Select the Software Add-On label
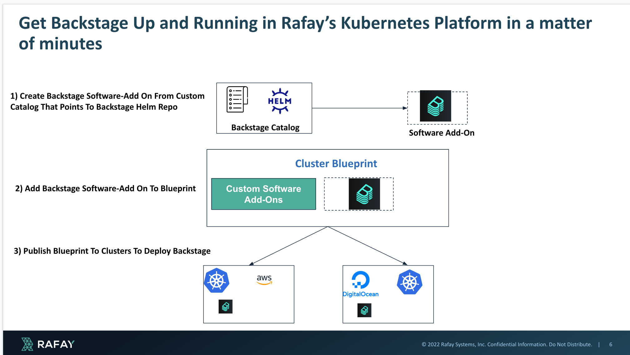 (441, 133)
